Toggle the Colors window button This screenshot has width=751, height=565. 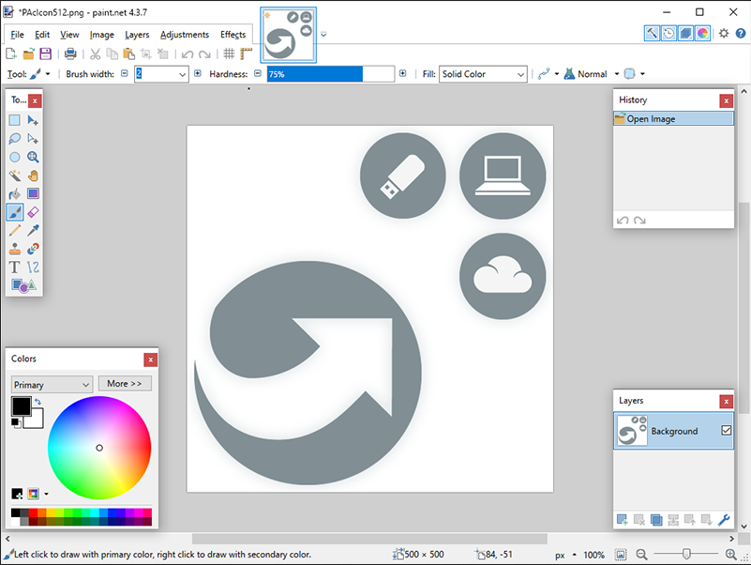(x=702, y=33)
